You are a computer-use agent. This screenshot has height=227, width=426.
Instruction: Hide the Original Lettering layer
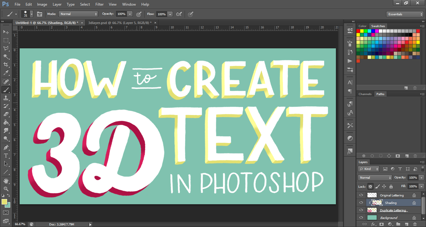point(361,195)
